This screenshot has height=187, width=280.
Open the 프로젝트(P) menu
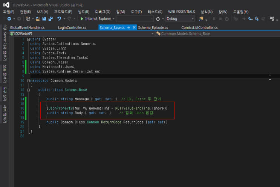pyautogui.click(x=63, y=12)
